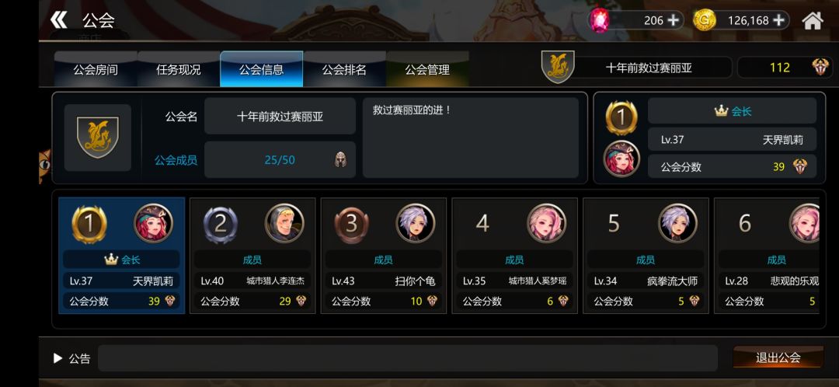Tap the guild crest emblem in info panel

tap(97, 138)
